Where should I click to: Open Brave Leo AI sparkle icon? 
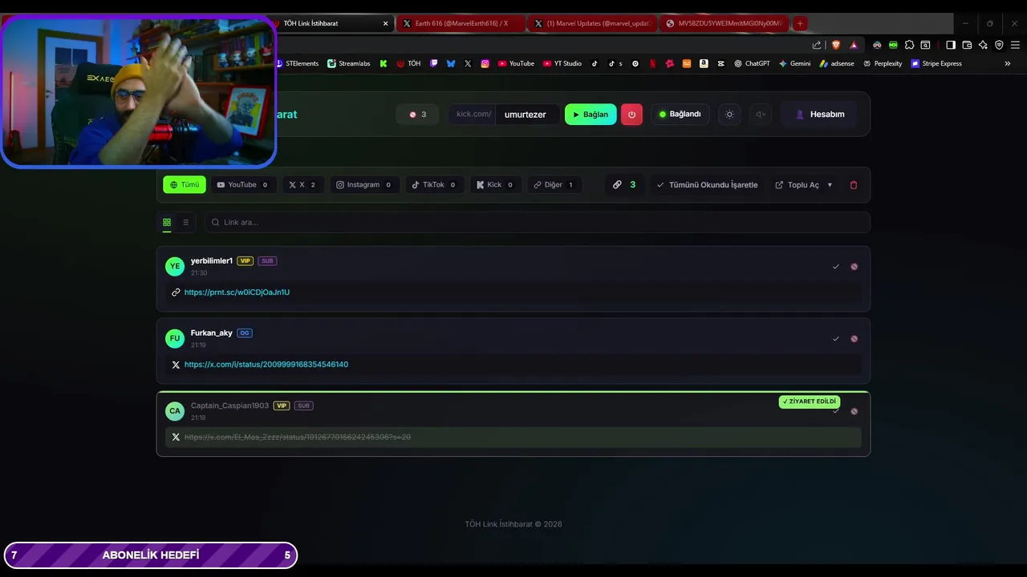(x=983, y=45)
